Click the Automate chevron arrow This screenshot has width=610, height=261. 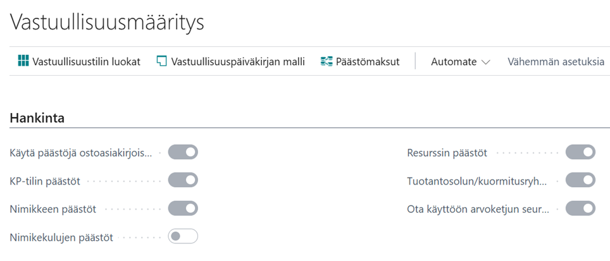point(485,62)
